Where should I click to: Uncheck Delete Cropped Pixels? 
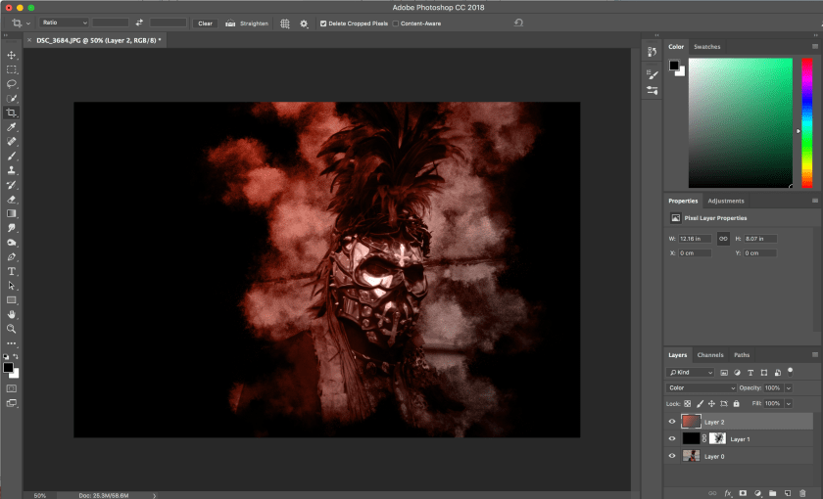click(323, 23)
